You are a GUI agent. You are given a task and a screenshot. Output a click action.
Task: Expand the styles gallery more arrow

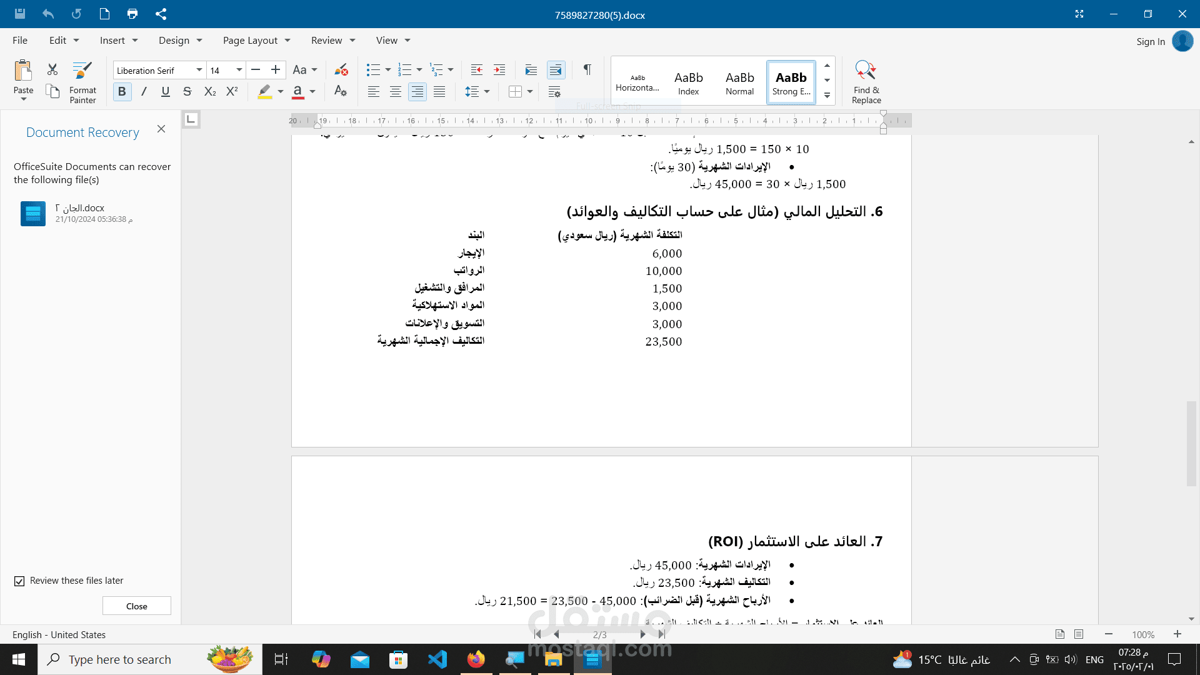click(827, 96)
